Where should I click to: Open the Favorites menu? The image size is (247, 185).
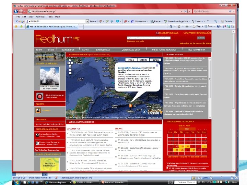(40, 17)
